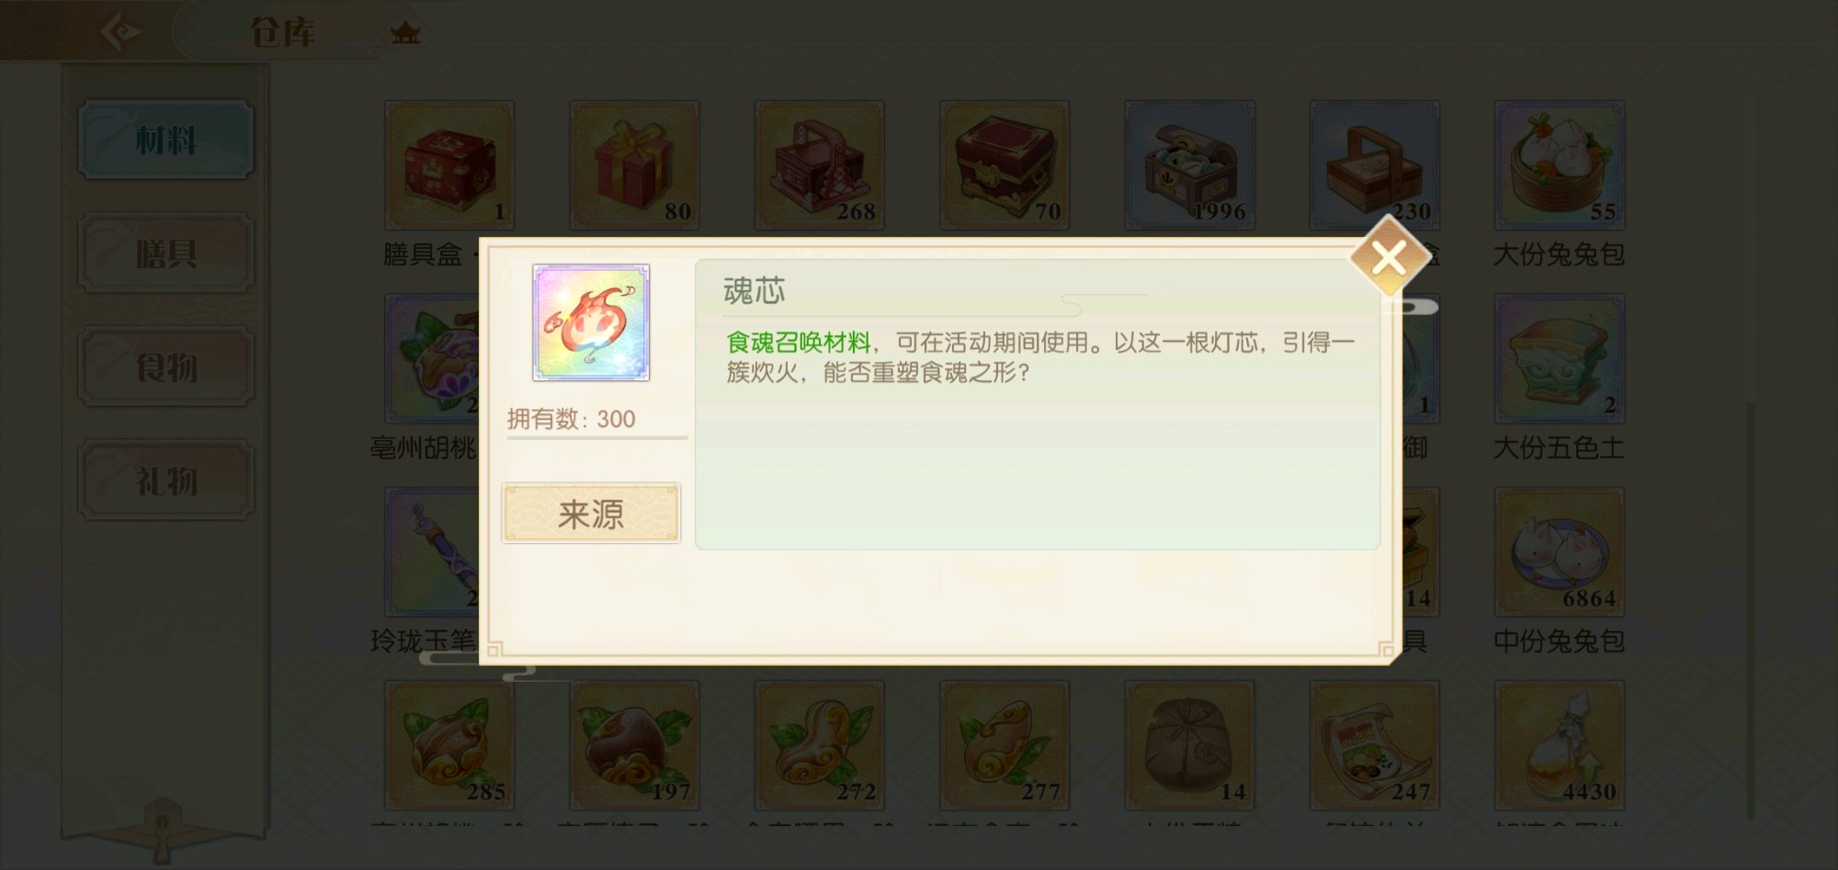Select the red gift box with 80 count

tap(635, 165)
